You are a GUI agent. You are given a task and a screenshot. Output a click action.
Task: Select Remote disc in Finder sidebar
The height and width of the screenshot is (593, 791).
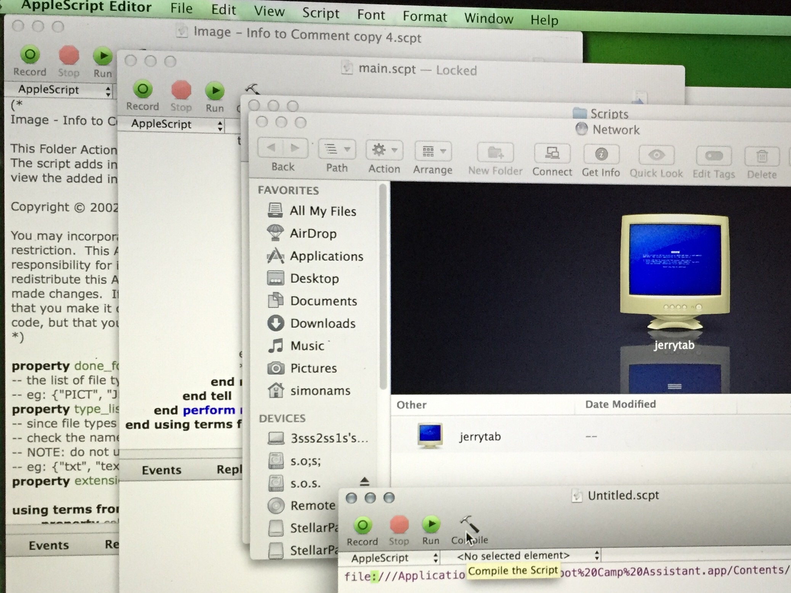(301, 505)
